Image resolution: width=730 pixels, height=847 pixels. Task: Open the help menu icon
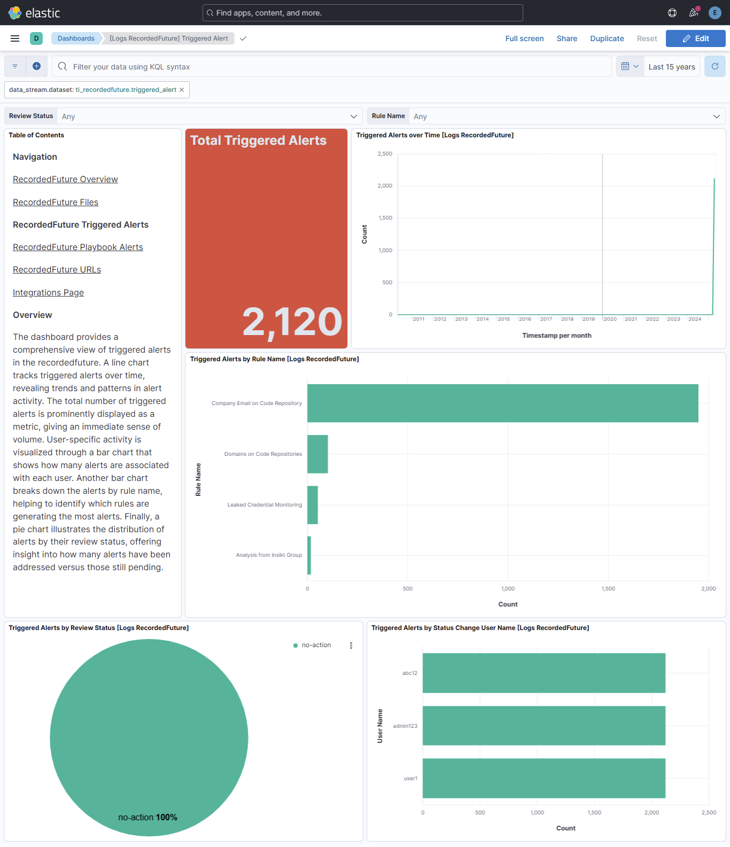(672, 13)
